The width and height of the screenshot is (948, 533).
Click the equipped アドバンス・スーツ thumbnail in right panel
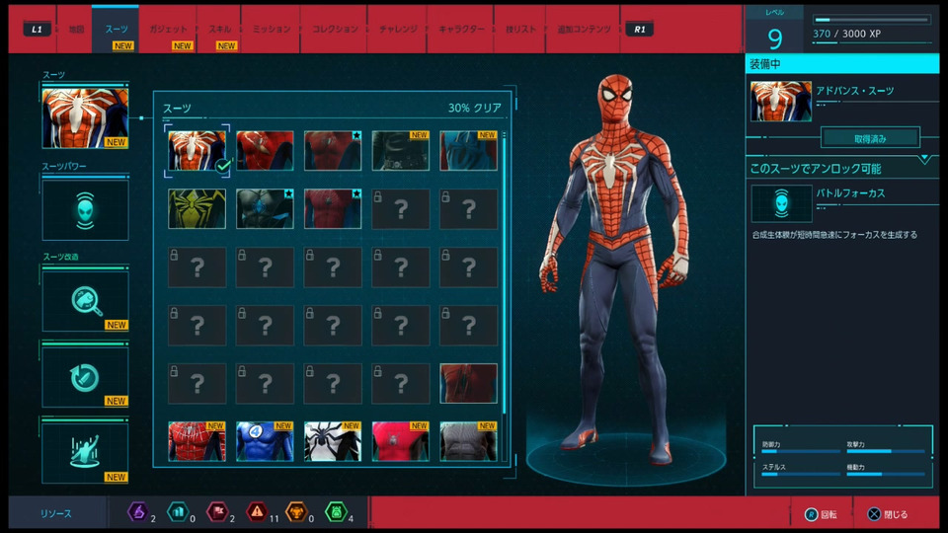[x=780, y=101]
